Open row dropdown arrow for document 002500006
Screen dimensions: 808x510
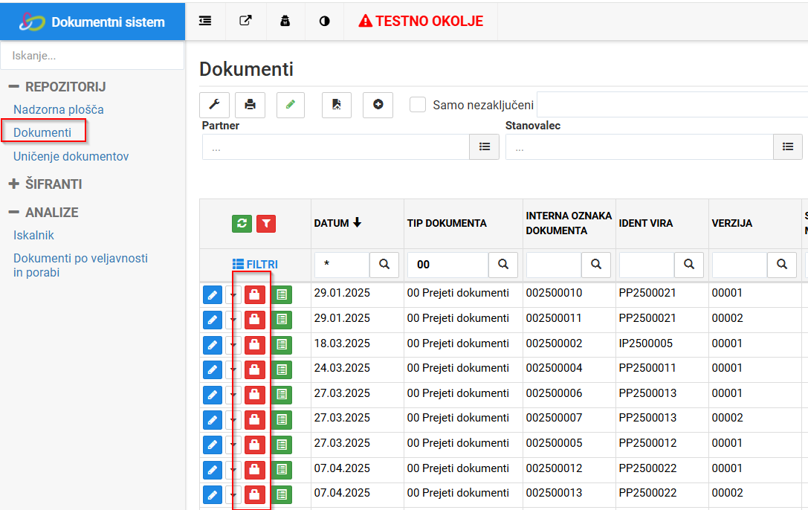tap(233, 395)
